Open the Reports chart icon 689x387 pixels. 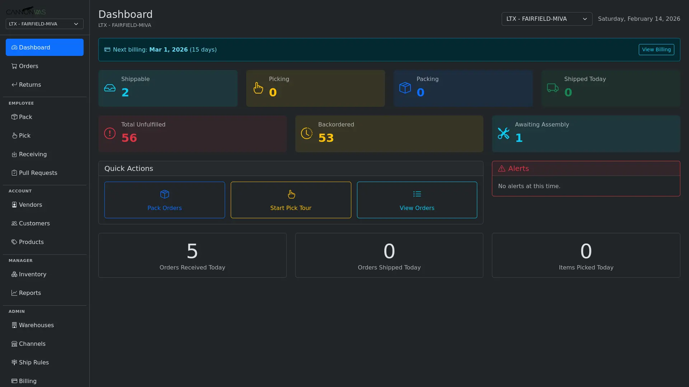[14, 293]
